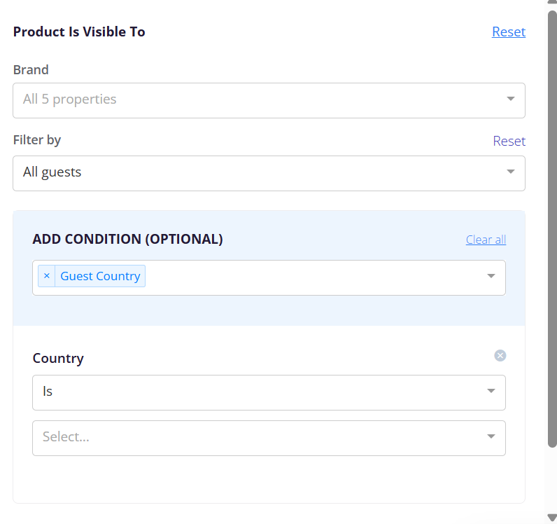
Task: Open the Filter by All guests dropdown
Action: click(x=269, y=173)
